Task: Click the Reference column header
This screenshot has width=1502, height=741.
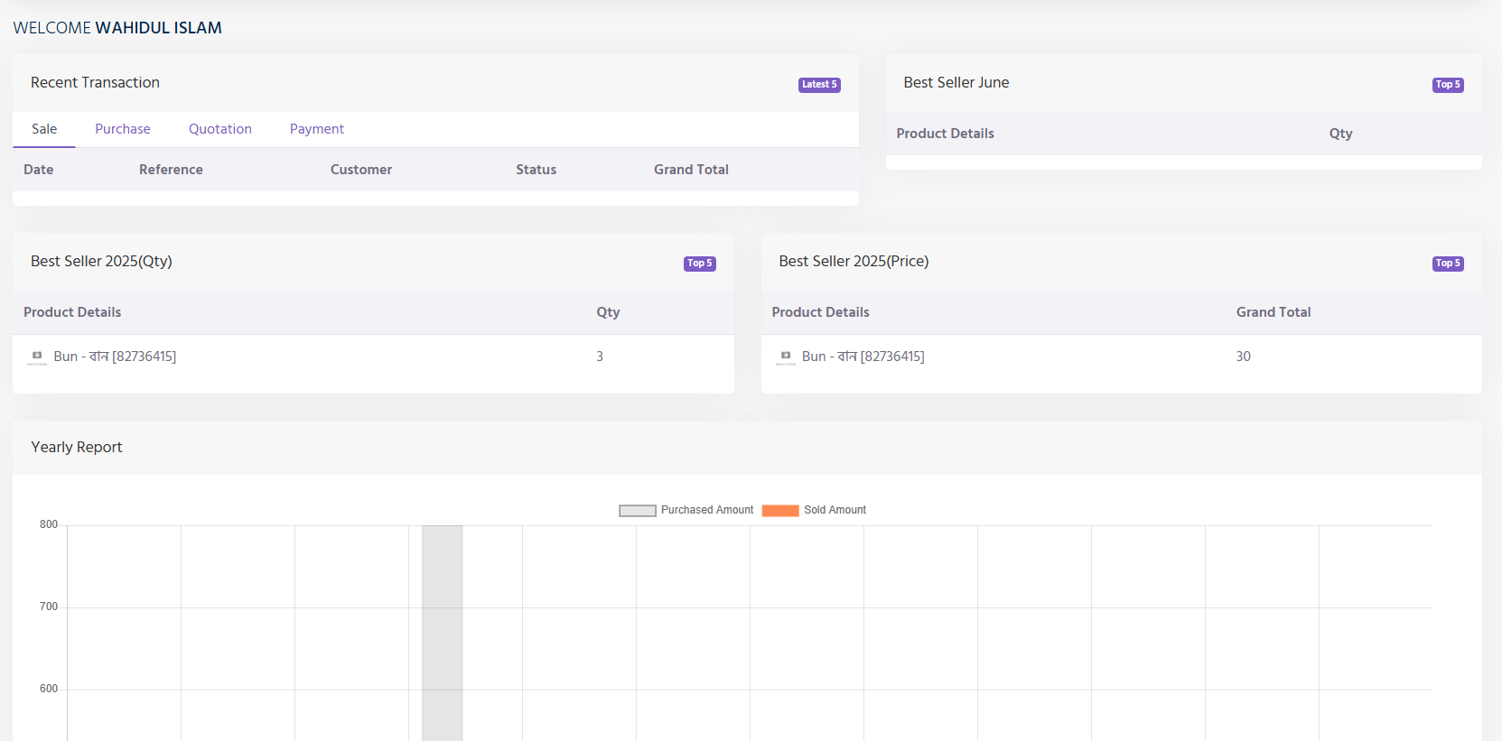Action: pyautogui.click(x=171, y=170)
